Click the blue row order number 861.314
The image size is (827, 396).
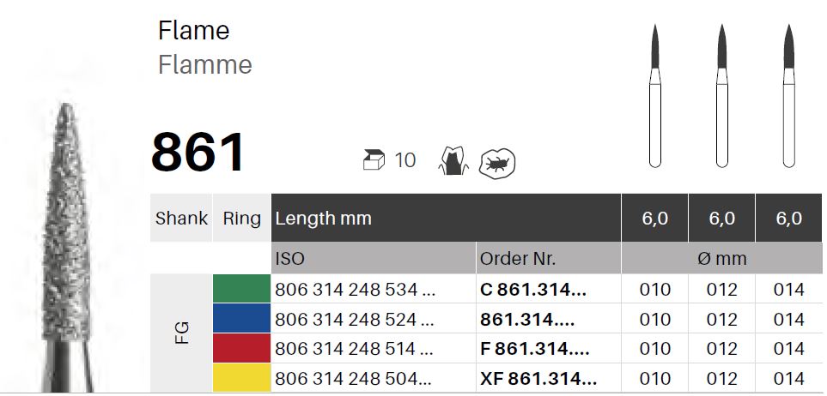click(x=527, y=319)
